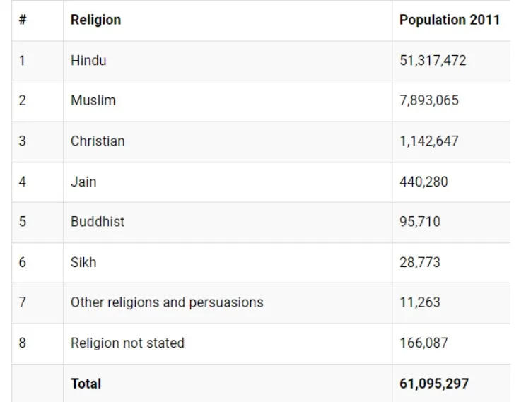This screenshot has width=526, height=402.
Task: Select the population value 440,280
Action: [423, 182]
